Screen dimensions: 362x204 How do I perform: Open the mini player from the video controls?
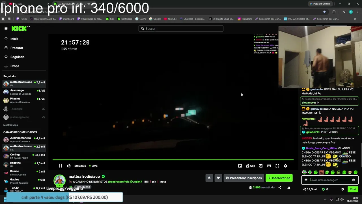click(x=240, y=166)
